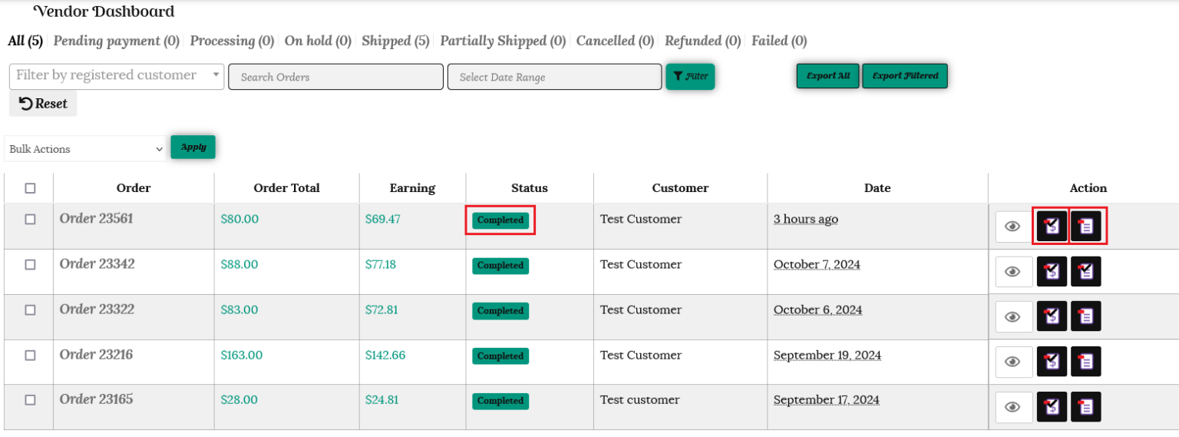
Task: Open the Order 23322 link
Action: click(97, 310)
